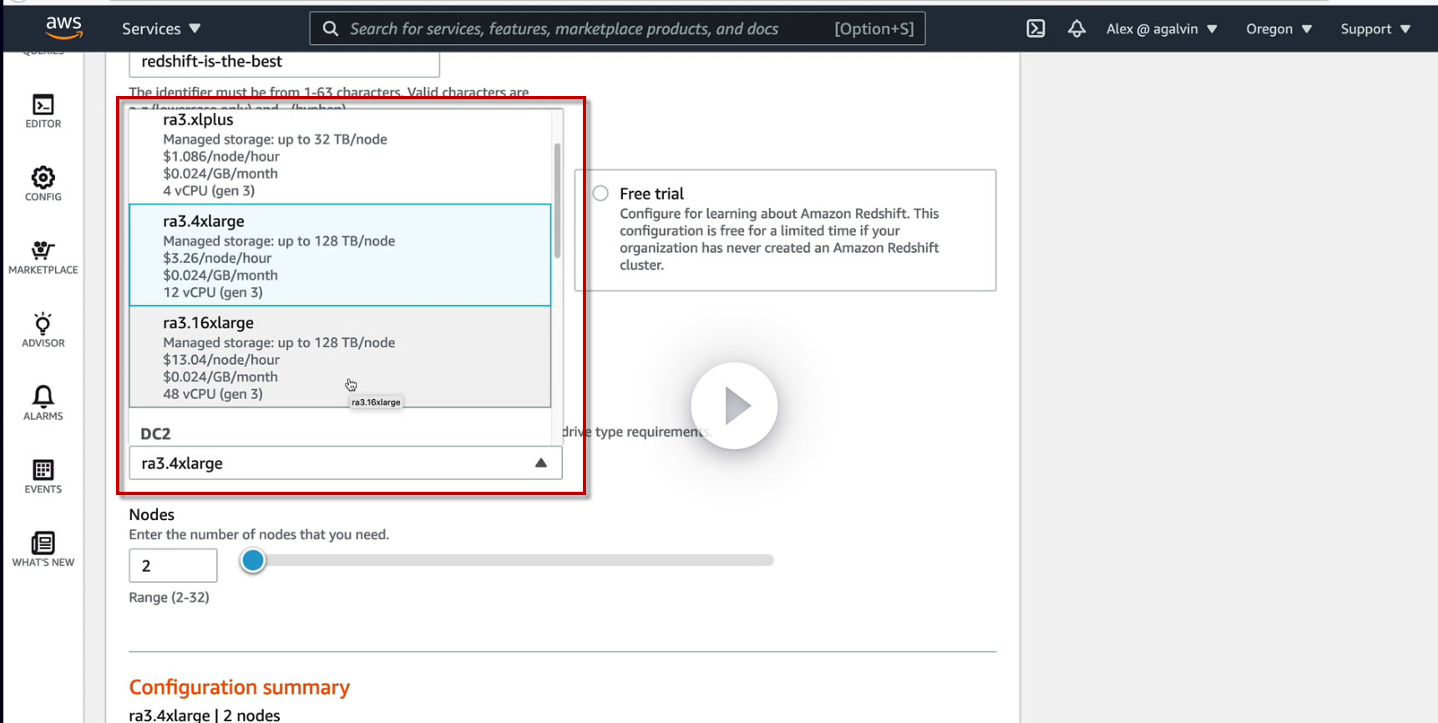Select the Free trial radio button

click(x=600, y=194)
